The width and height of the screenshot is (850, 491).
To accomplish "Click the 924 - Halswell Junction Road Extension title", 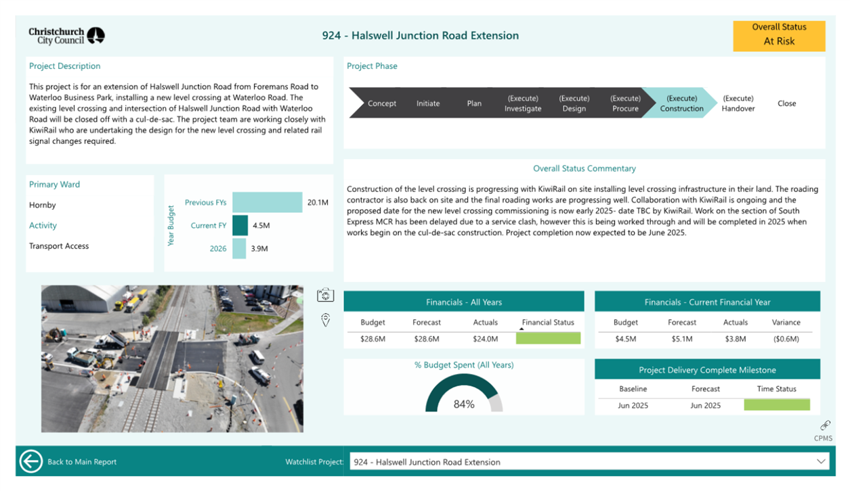I will coord(421,35).
